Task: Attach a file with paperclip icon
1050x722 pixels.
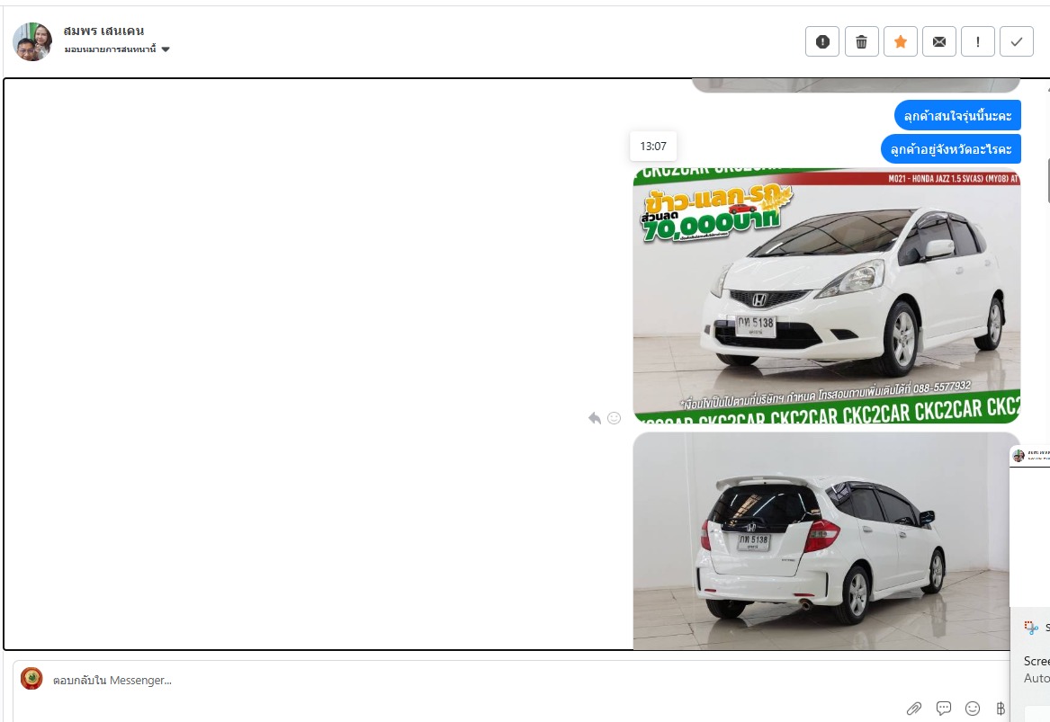Action: (914, 708)
